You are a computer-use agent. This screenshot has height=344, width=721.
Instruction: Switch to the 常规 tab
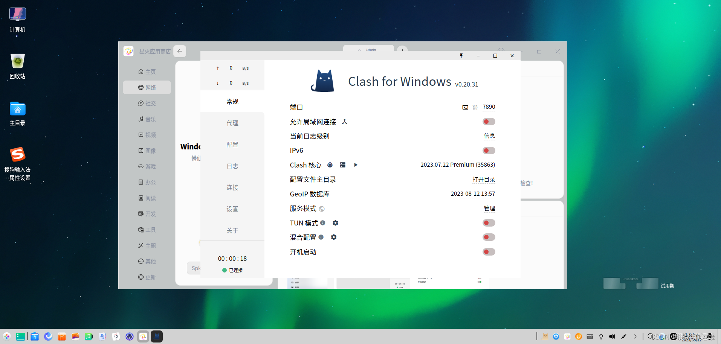point(232,102)
